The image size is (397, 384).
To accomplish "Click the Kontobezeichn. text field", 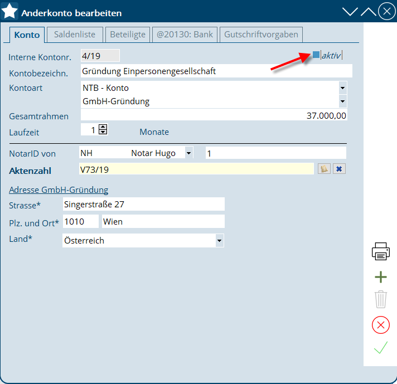I will 216,71.
